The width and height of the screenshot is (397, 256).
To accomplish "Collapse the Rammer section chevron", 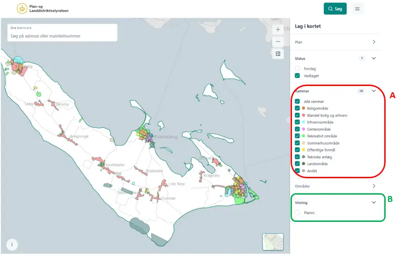I will [374, 91].
